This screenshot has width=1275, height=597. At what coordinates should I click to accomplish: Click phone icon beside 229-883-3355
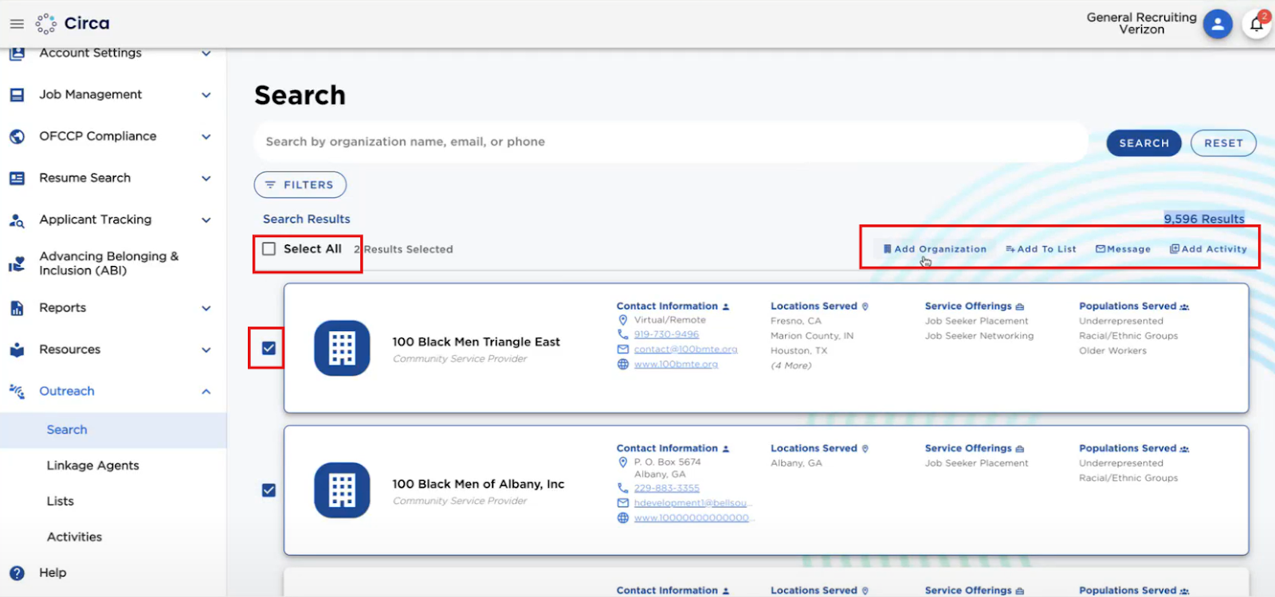(623, 488)
